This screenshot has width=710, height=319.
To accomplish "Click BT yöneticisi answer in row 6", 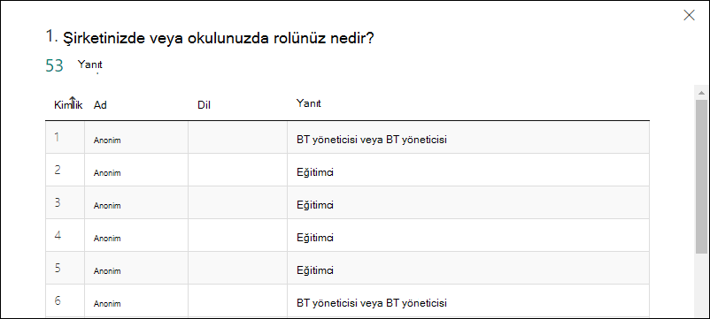I will point(372,303).
